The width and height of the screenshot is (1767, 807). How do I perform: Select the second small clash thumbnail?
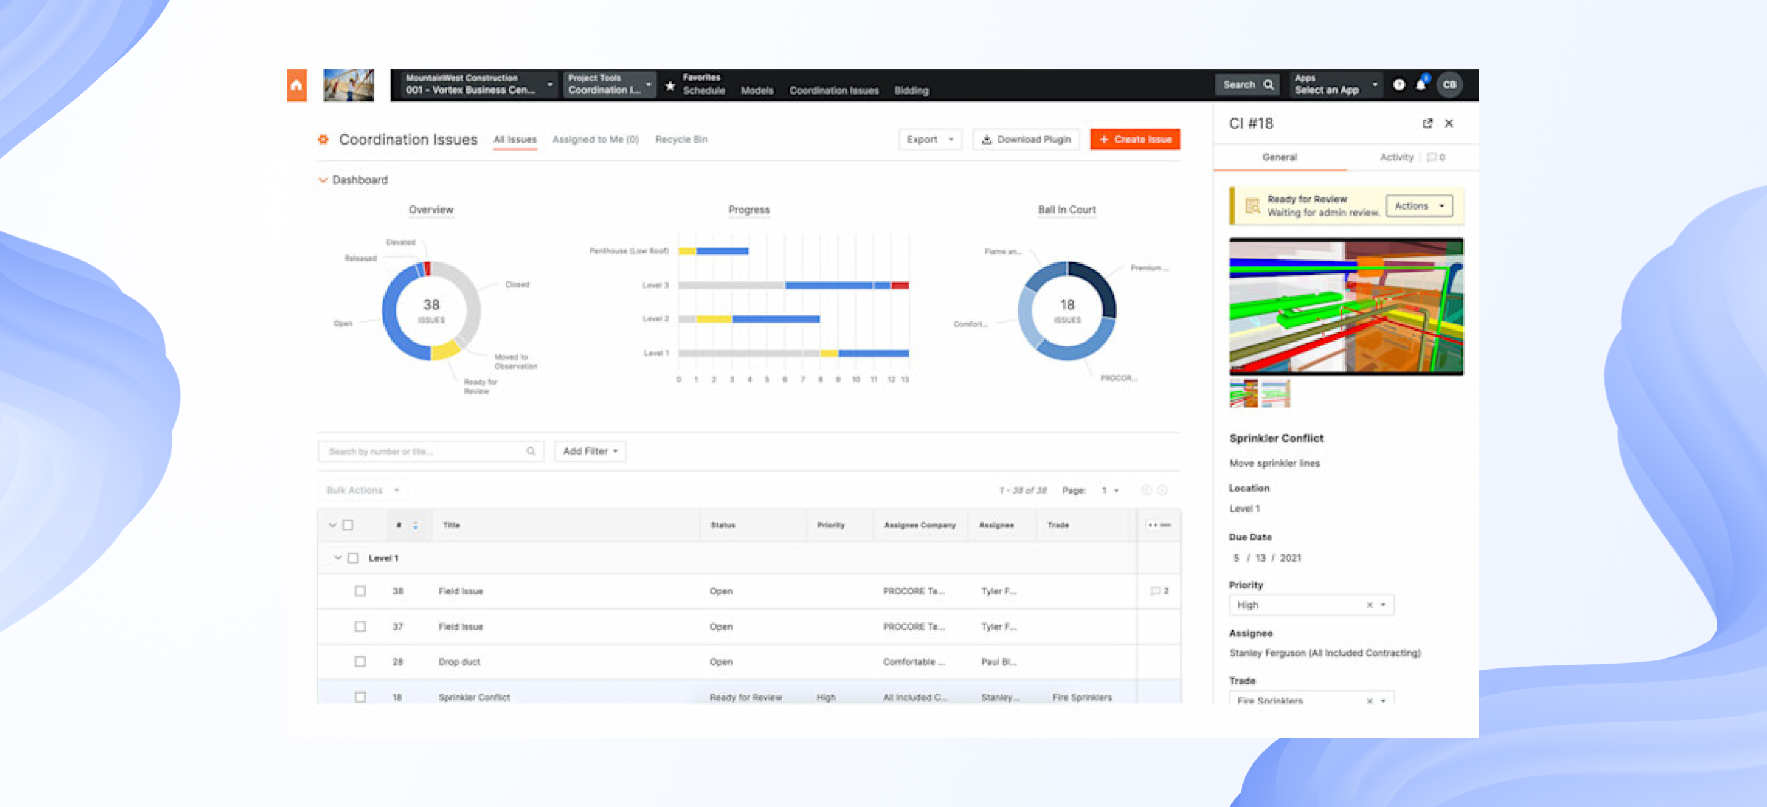point(1275,394)
